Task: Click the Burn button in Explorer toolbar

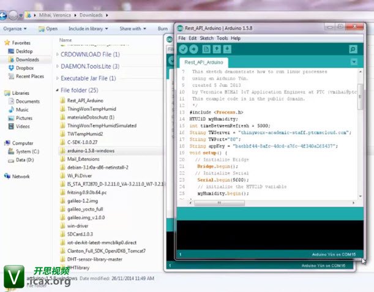Action: 162,28
